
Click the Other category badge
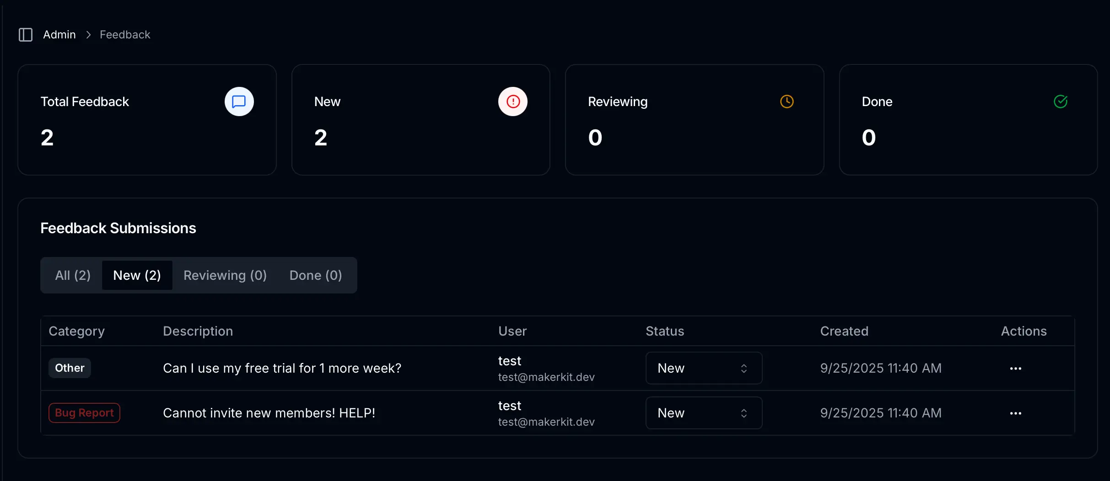click(x=70, y=368)
